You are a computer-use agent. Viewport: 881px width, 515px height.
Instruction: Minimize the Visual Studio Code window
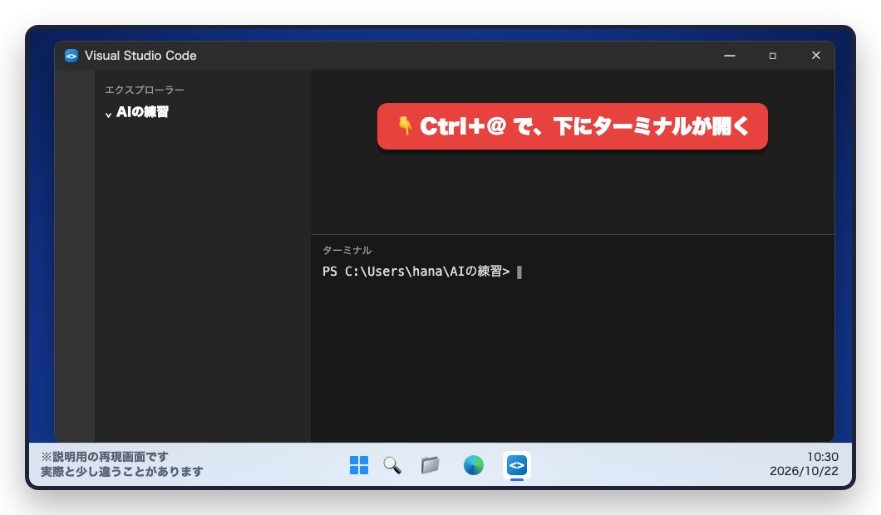[x=729, y=56]
